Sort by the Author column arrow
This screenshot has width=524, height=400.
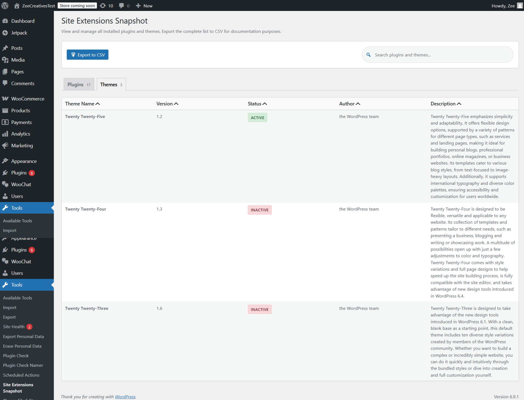358,103
